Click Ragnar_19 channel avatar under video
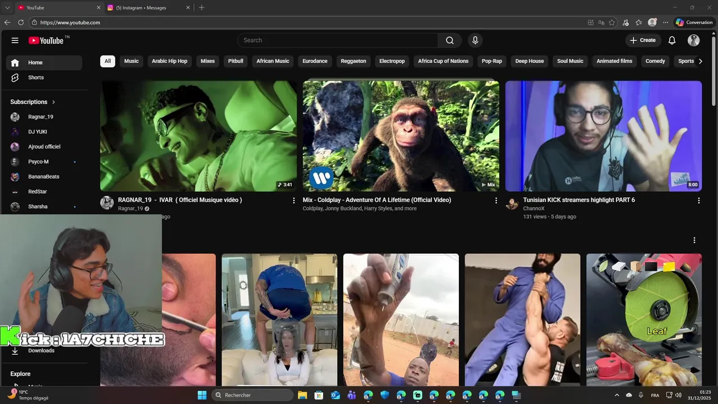 (107, 203)
